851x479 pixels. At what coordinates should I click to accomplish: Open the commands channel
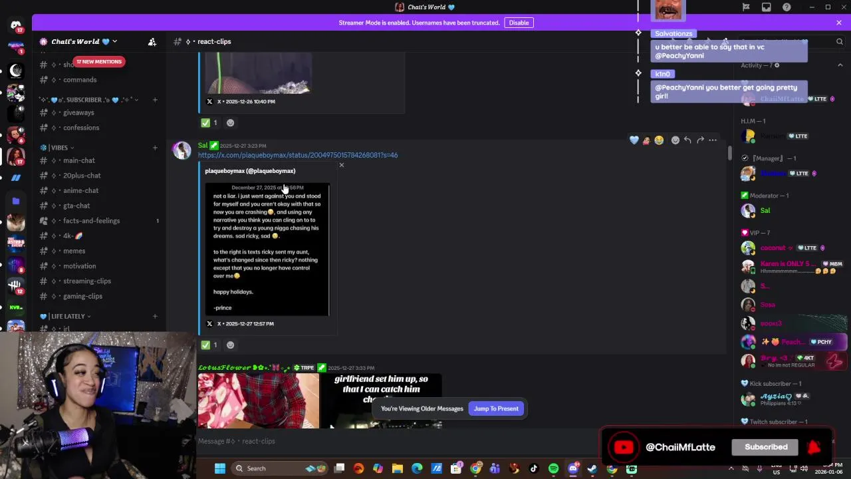tap(100, 80)
